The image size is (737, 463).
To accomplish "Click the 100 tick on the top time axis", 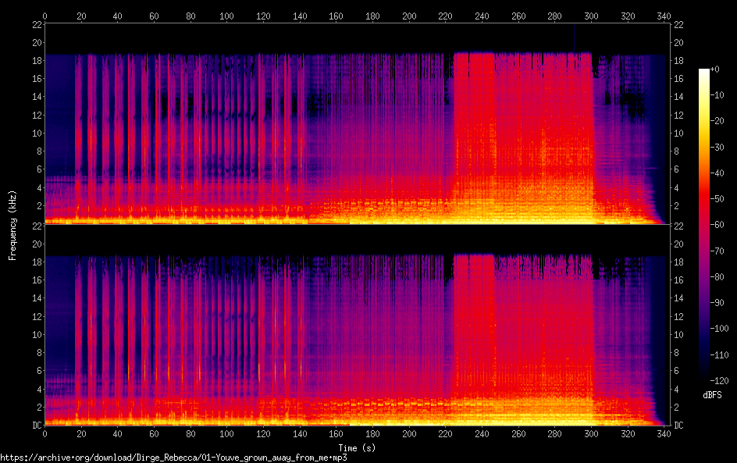I will click(x=226, y=16).
